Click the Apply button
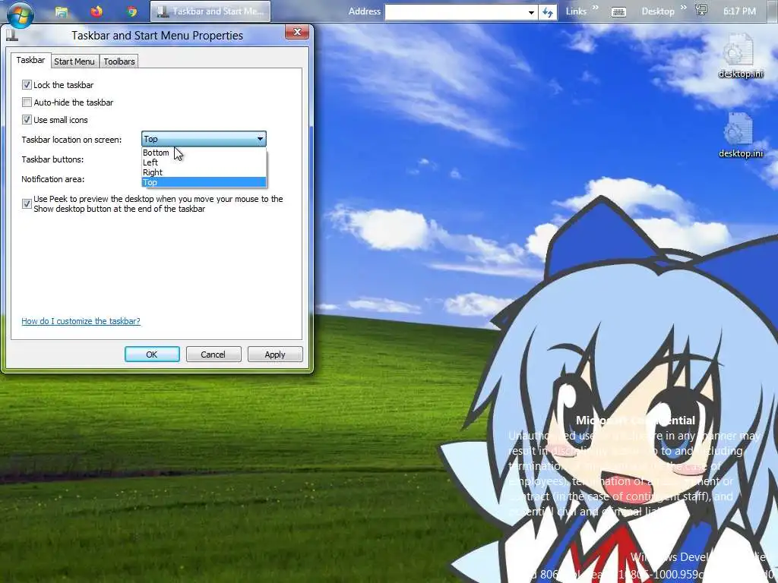 coord(275,355)
